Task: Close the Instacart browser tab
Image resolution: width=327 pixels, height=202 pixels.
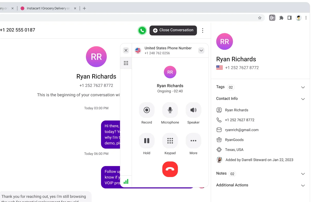Action: point(75,8)
